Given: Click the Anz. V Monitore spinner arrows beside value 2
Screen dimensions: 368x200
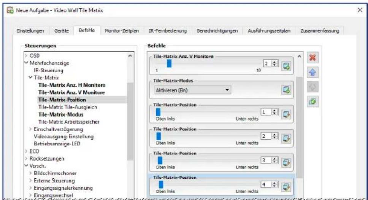Looking at the screenshot, I should pyautogui.click(x=274, y=63).
